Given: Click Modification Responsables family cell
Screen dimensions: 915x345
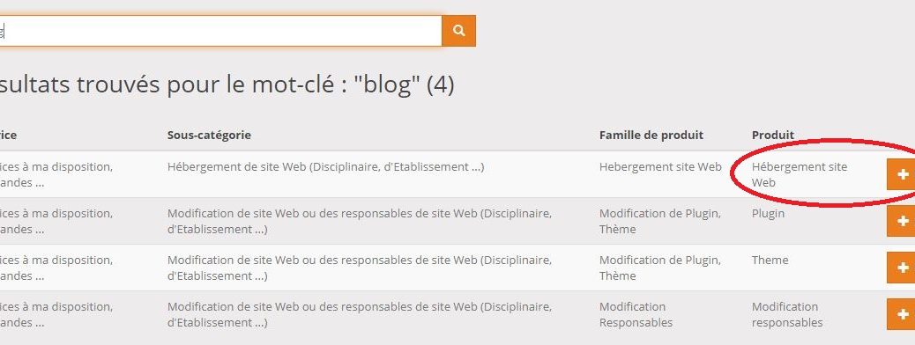Looking at the screenshot, I should [636, 314].
